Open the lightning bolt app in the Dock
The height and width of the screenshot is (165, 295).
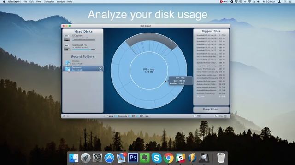(192, 158)
